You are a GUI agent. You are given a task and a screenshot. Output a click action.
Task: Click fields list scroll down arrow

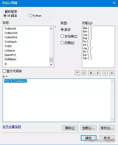tap(51, 64)
